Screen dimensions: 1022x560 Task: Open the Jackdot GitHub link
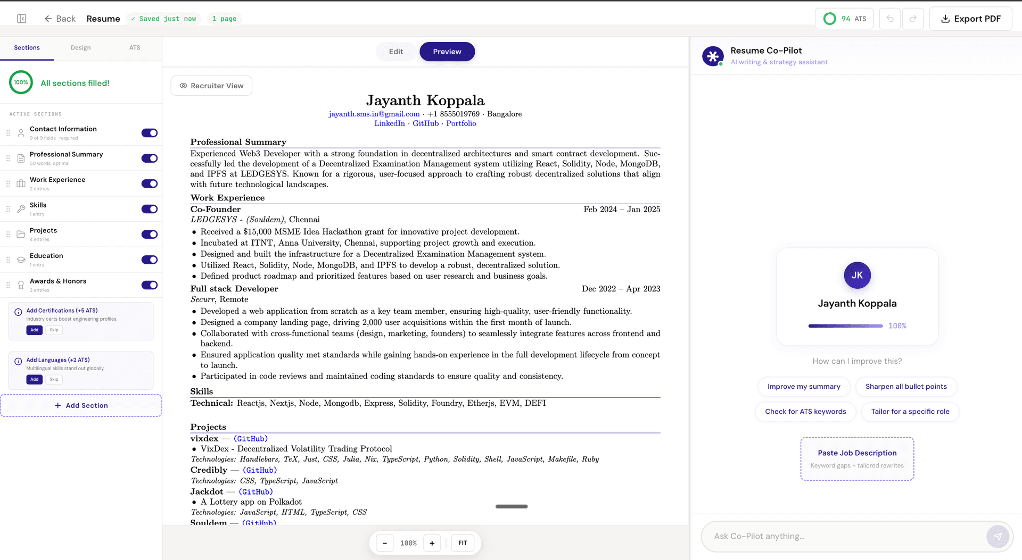[x=256, y=492]
